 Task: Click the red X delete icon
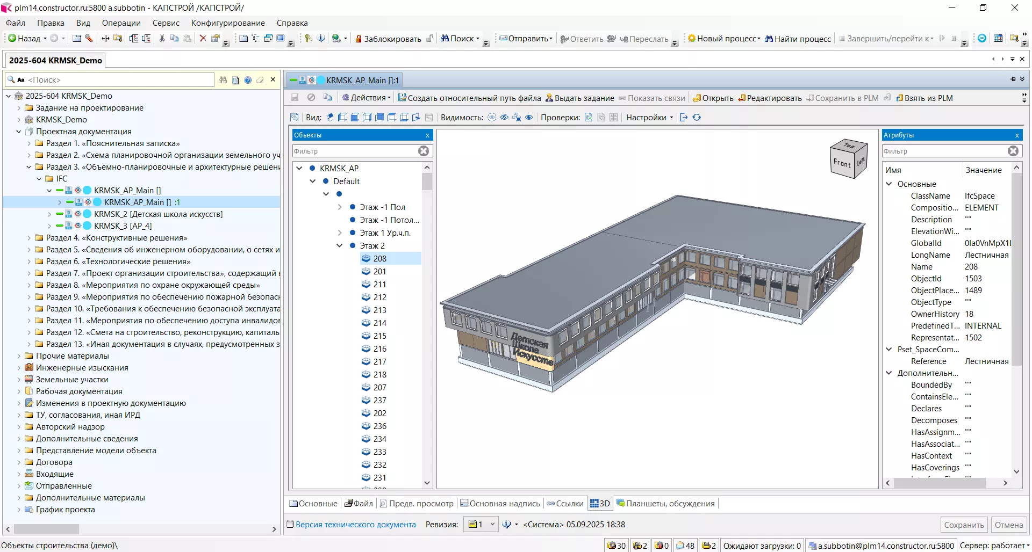(203, 39)
